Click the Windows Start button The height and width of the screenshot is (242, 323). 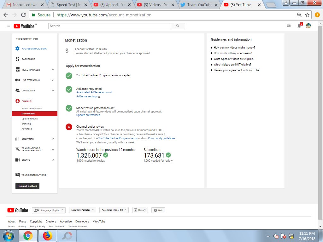click(9, 236)
